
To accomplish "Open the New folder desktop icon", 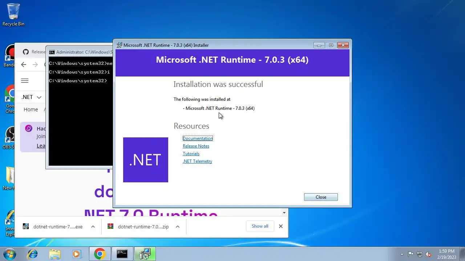I will pyautogui.click(x=9, y=179).
